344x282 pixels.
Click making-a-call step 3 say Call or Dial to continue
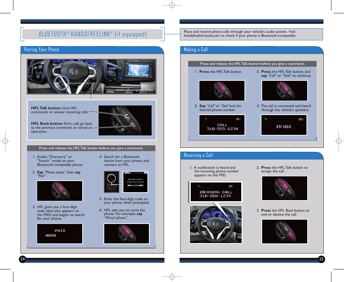(x=284, y=74)
